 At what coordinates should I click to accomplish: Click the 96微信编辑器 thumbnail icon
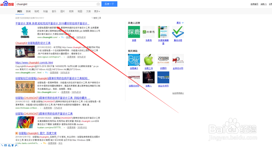pyautogui.click(x=163, y=32)
